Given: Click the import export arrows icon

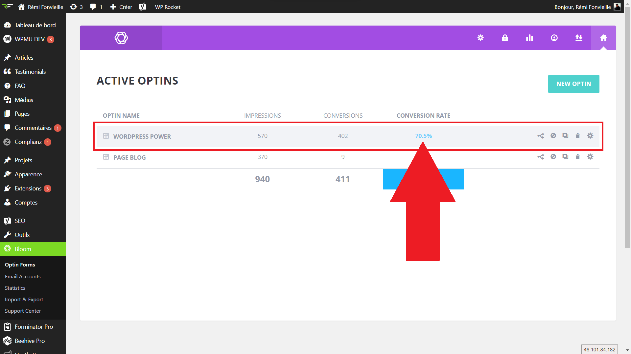Looking at the screenshot, I should [x=579, y=38].
